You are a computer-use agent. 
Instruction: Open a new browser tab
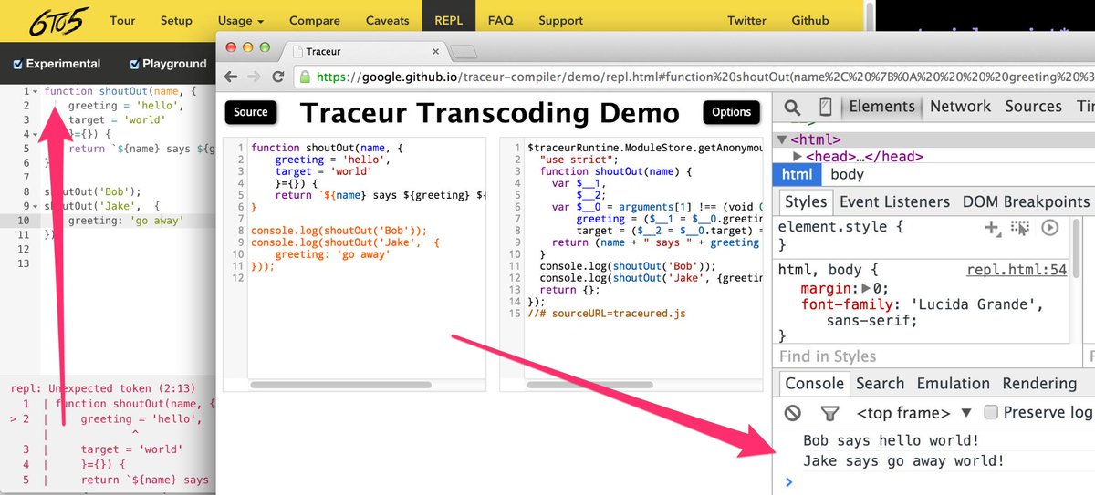coord(464,52)
